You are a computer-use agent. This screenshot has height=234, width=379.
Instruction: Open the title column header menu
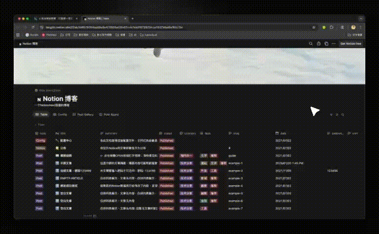[x=61, y=134]
